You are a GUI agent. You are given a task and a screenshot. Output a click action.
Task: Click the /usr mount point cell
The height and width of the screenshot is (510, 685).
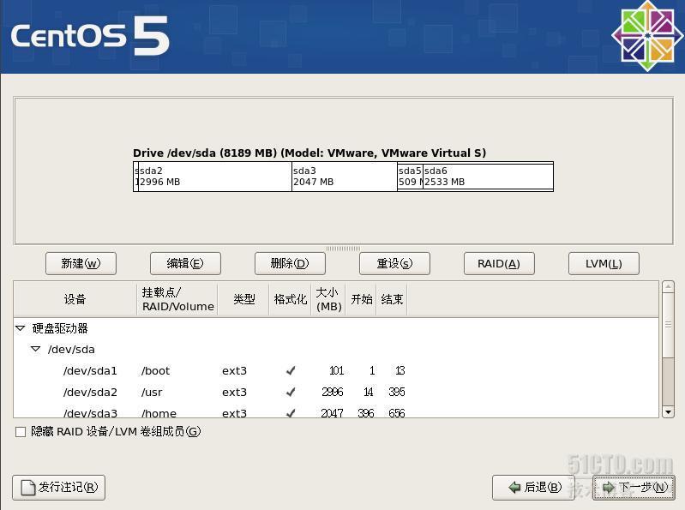pos(152,392)
